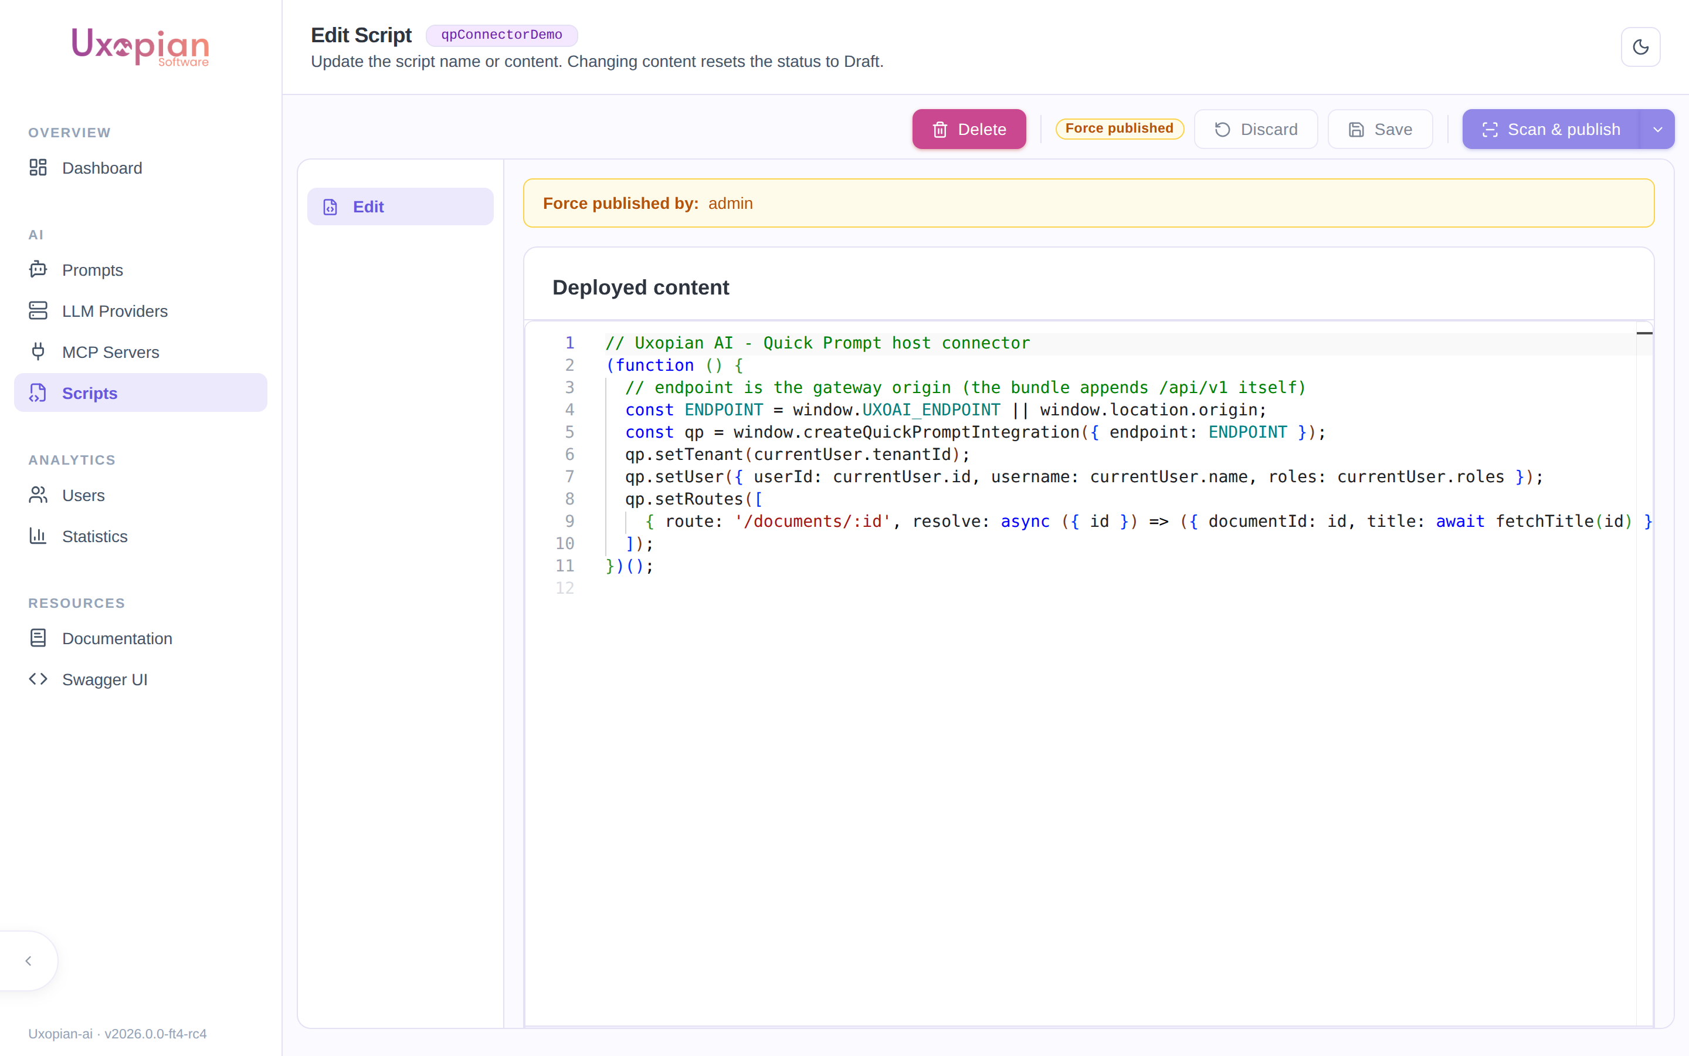The height and width of the screenshot is (1056, 1689).
Task: View the Statistics page
Action: pyautogui.click(x=140, y=536)
